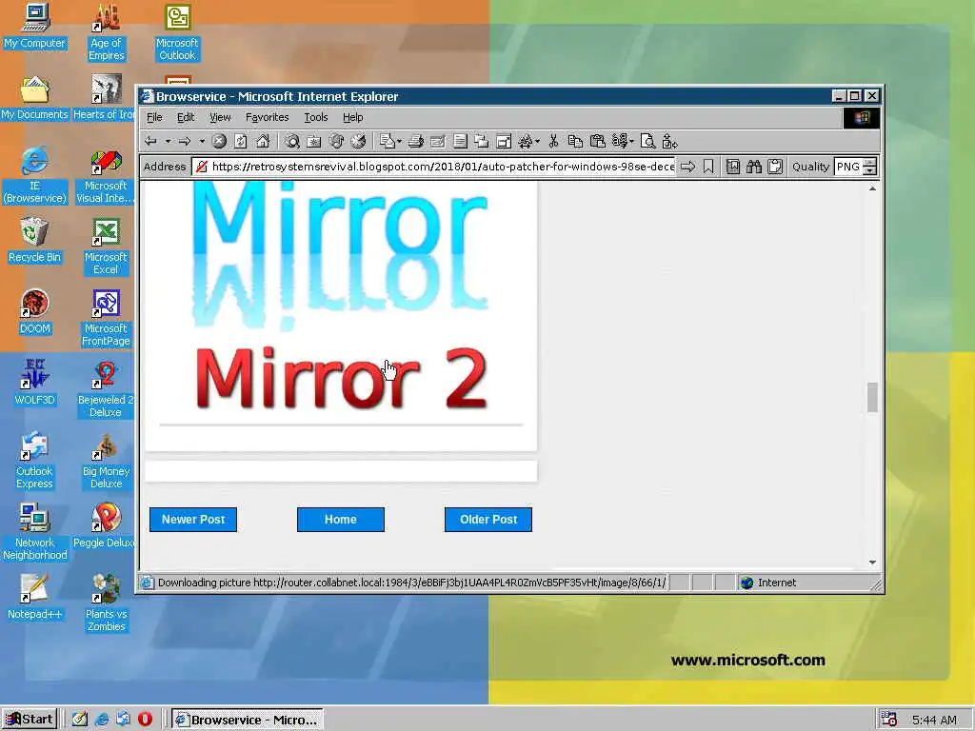Click the page scrollbar down arrow
Screen dimensions: 975x731
point(872,562)
